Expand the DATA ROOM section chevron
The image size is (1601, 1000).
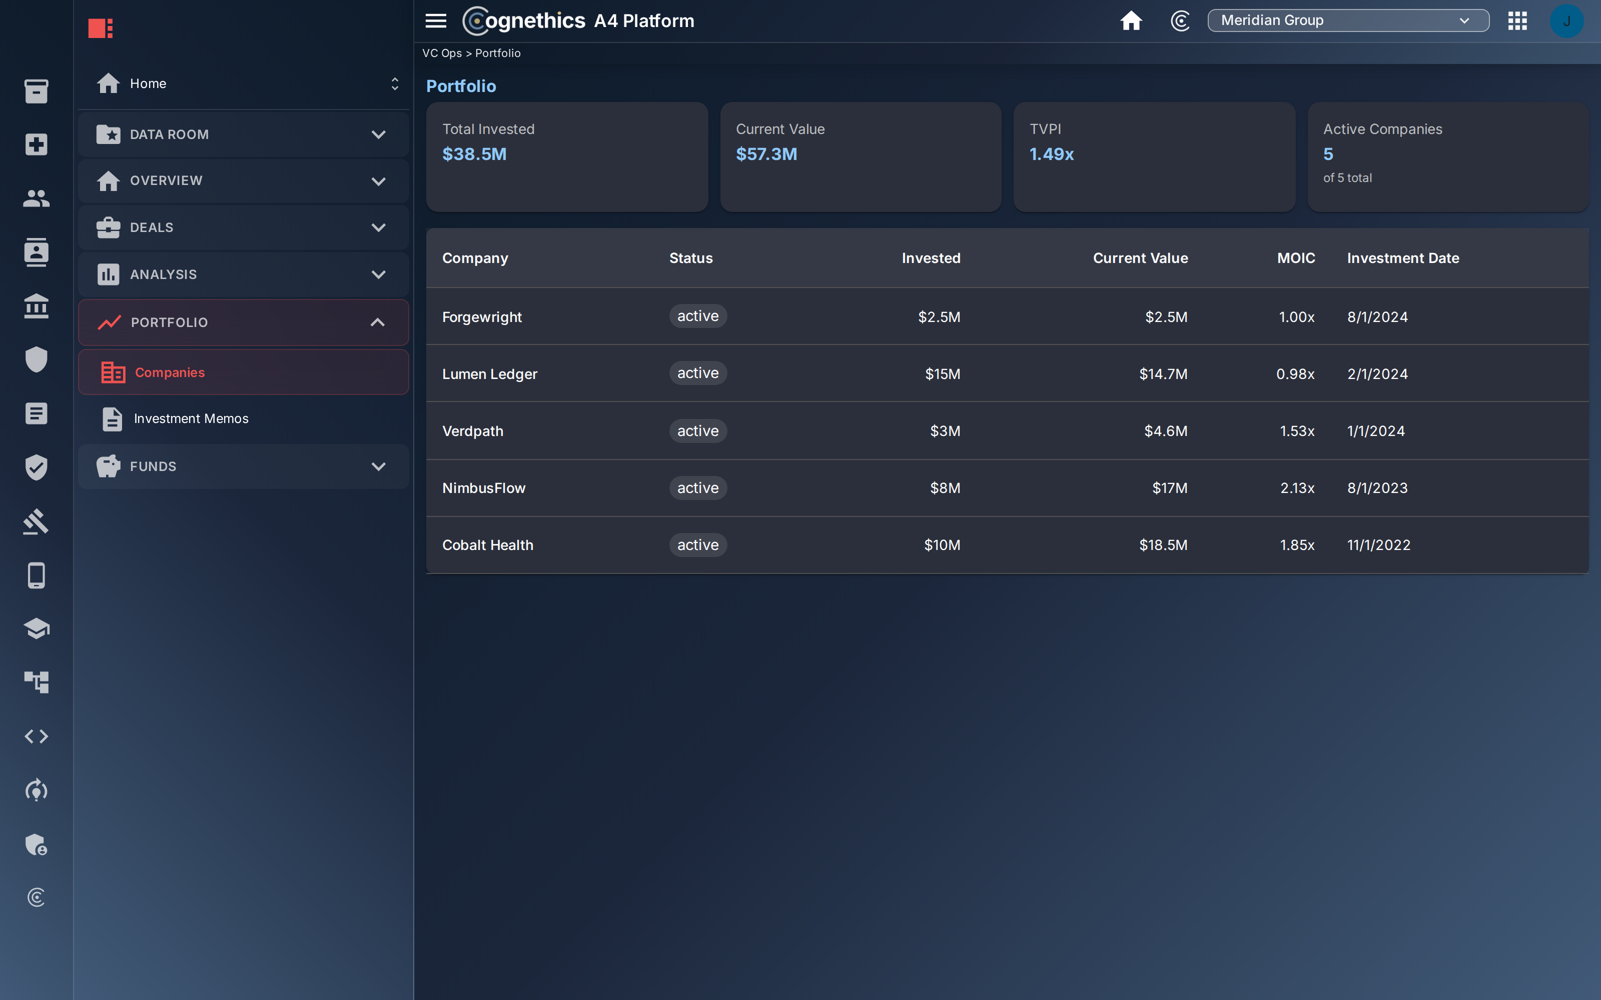coord(378,134)
